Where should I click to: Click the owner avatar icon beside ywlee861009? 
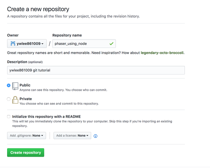tap(13, 44)
